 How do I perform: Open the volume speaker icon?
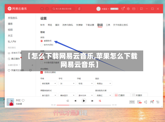pos(146,102)
